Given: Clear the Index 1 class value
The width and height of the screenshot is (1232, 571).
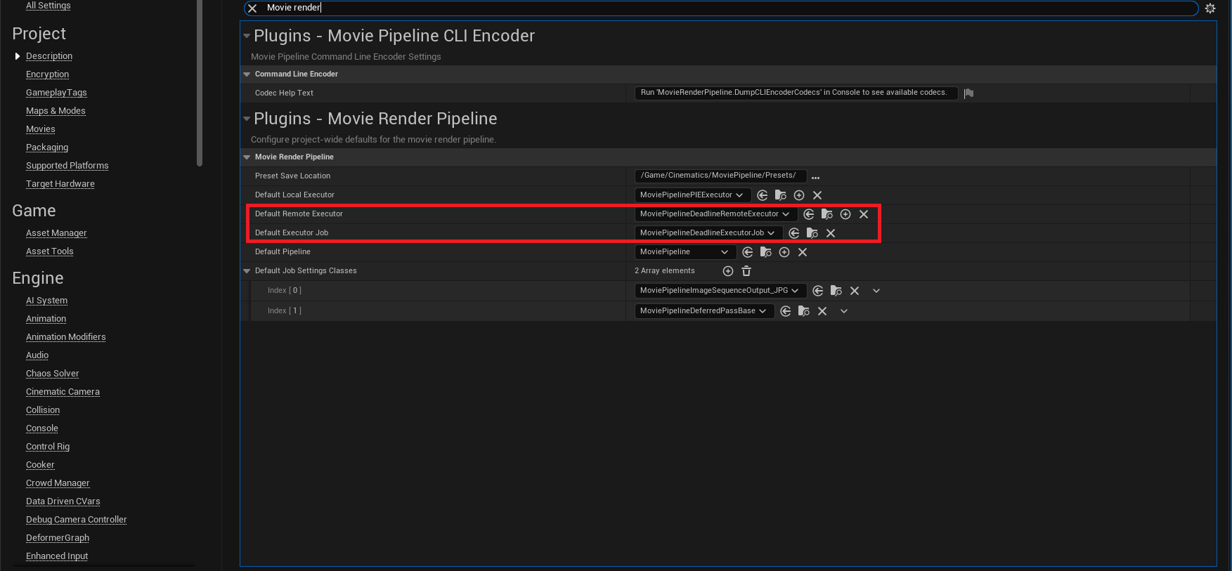Looking at the screenshot, I should [x=822, y=311].
